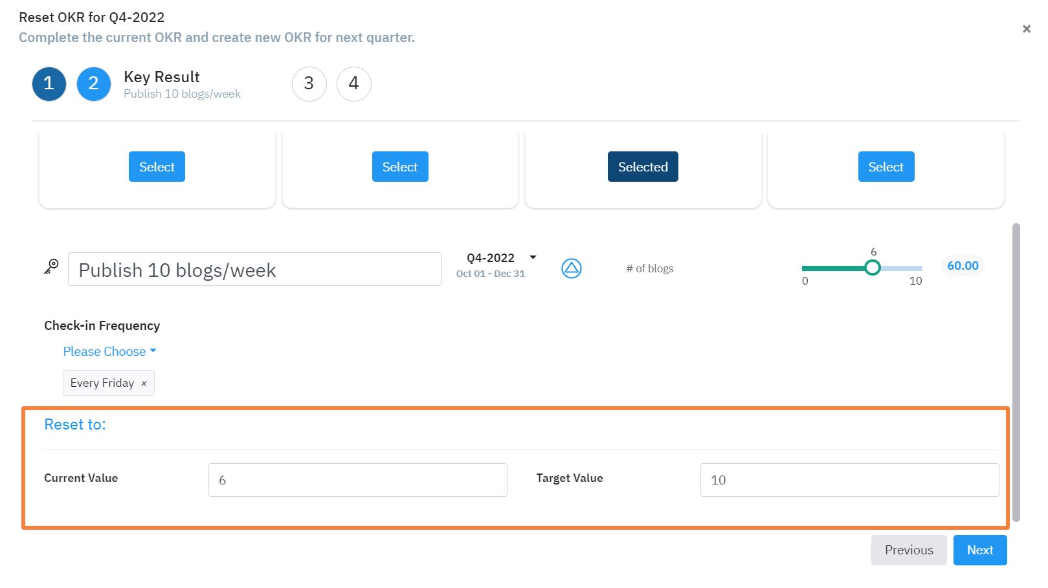Go to wizard step 1

click(49, 84)
